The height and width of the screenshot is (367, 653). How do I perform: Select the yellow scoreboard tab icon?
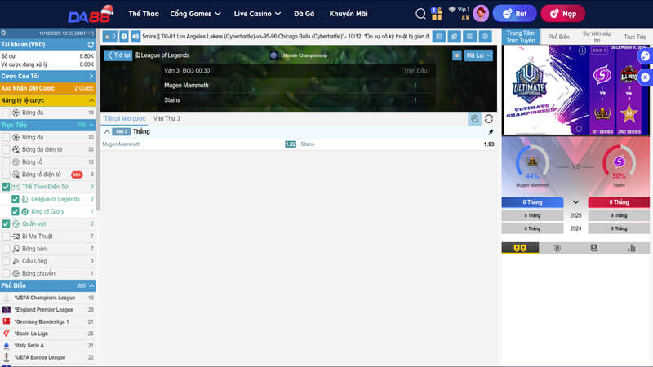[520, 248]
